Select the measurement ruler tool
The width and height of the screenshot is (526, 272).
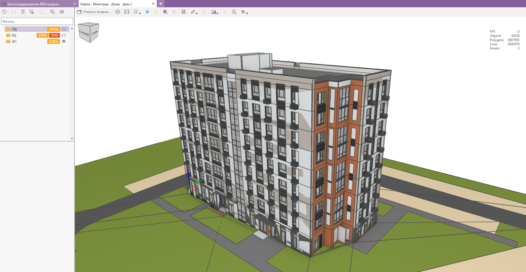[193, 12]
